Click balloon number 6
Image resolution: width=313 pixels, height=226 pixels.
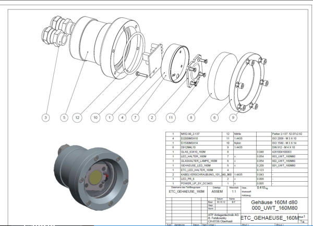point(214,118)
